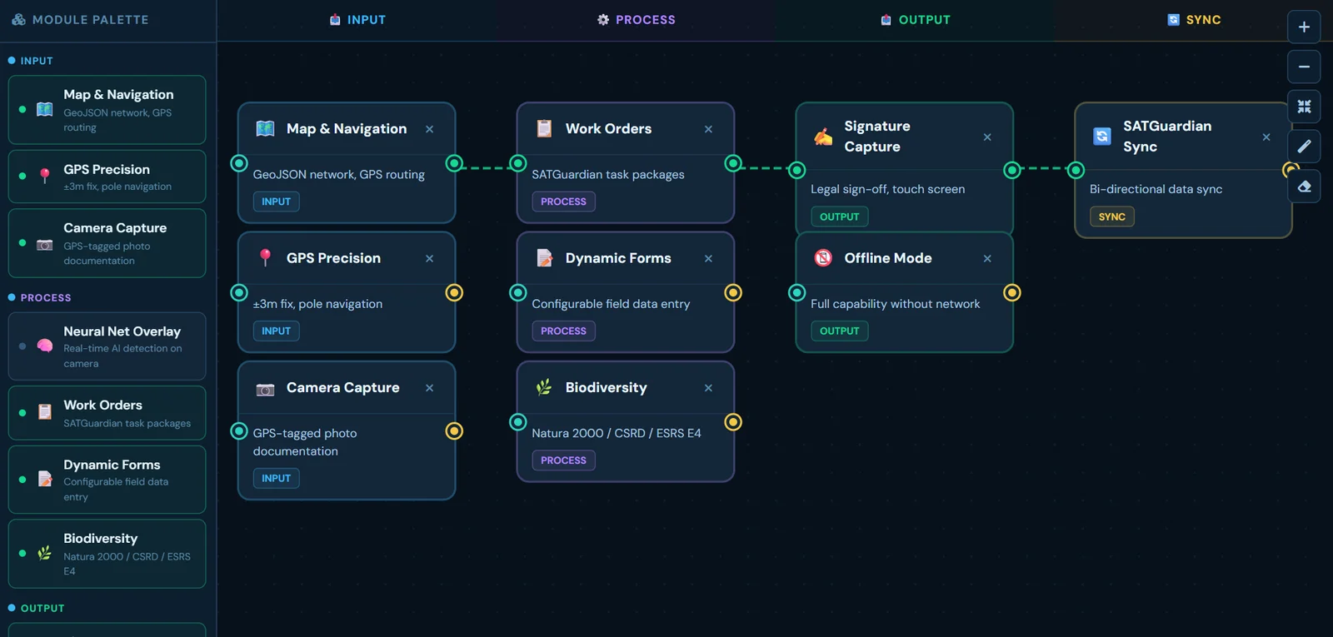Choose Neural Net Overlay module in palette
Screen dimensions: 1333x637
click(107, 346)
